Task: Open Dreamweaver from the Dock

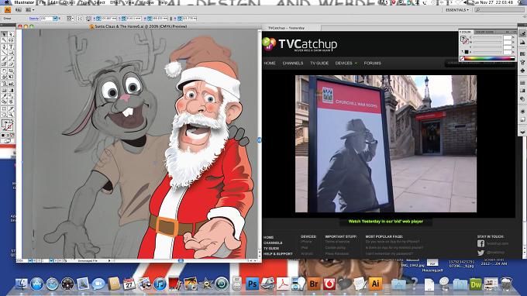Action: [476, 284]
